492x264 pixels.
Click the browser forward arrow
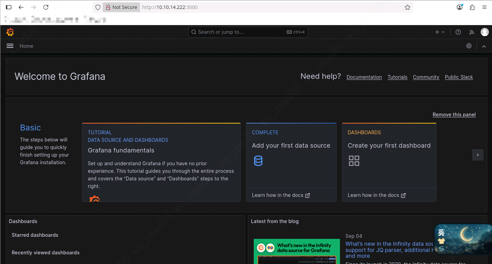(x=33, y=7)
